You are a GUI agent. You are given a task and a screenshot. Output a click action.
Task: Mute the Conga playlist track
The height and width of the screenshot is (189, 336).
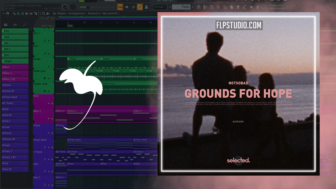tap(52, 66)
